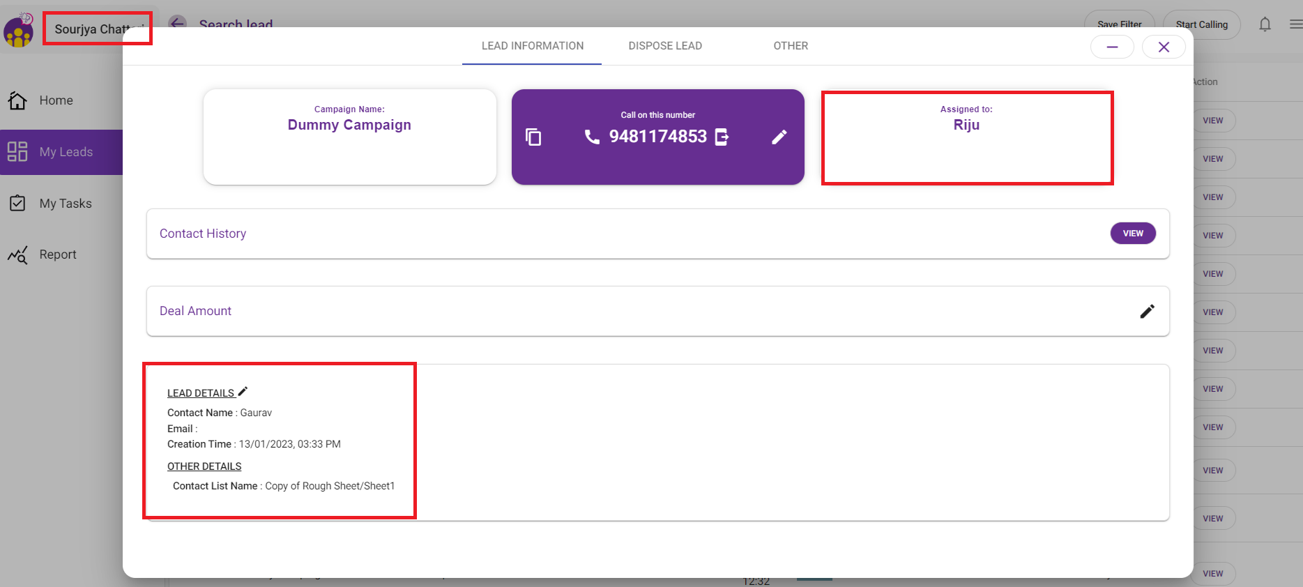
Task: Open notifications bell icon
Action: (1265, 24)
